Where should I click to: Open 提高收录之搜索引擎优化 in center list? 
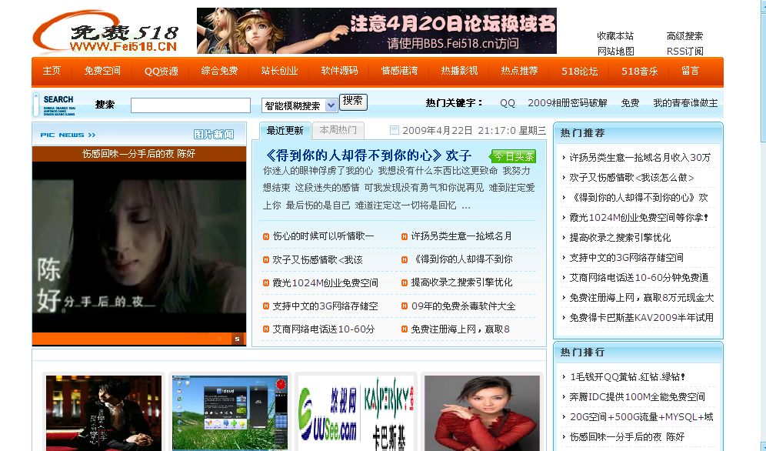click(x=461, y=282)
